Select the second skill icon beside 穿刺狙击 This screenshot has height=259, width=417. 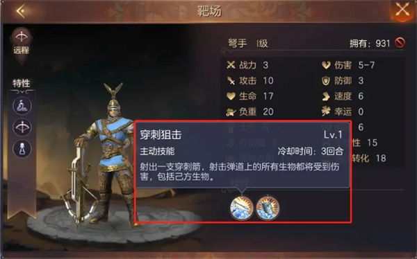[x=268, y=208]
